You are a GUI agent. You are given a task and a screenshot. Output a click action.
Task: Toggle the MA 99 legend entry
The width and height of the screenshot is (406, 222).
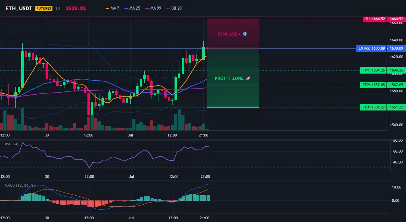tap(153, 8)
